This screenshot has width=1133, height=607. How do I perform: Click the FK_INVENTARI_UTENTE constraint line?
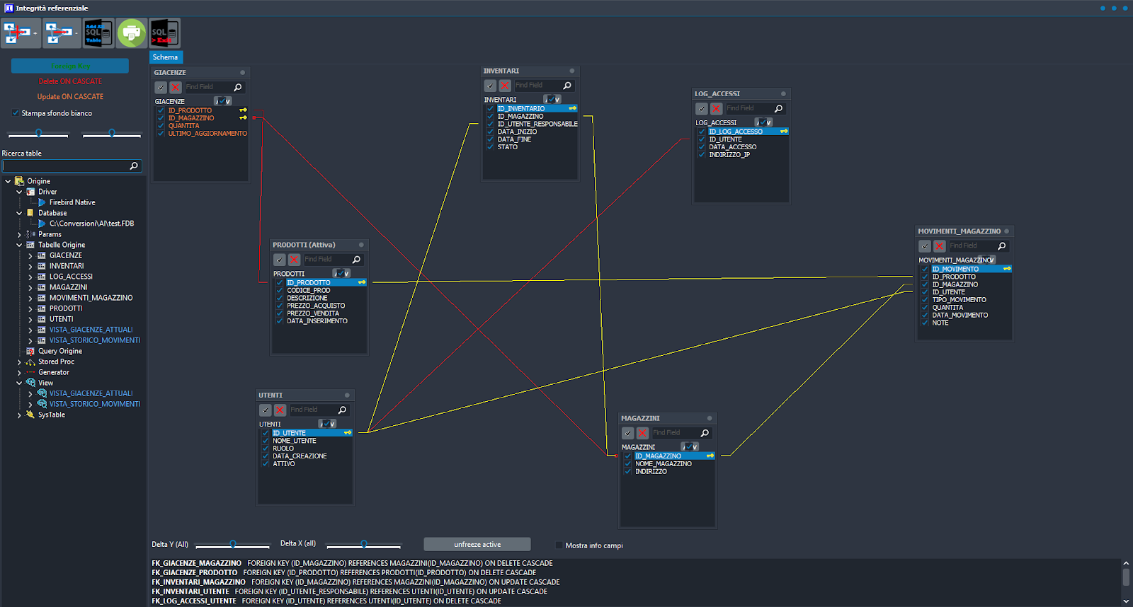(349, 591)
